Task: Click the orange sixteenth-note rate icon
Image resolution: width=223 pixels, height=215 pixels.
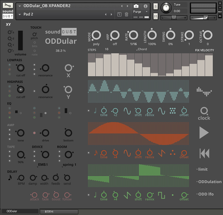Action: point(96,153)
